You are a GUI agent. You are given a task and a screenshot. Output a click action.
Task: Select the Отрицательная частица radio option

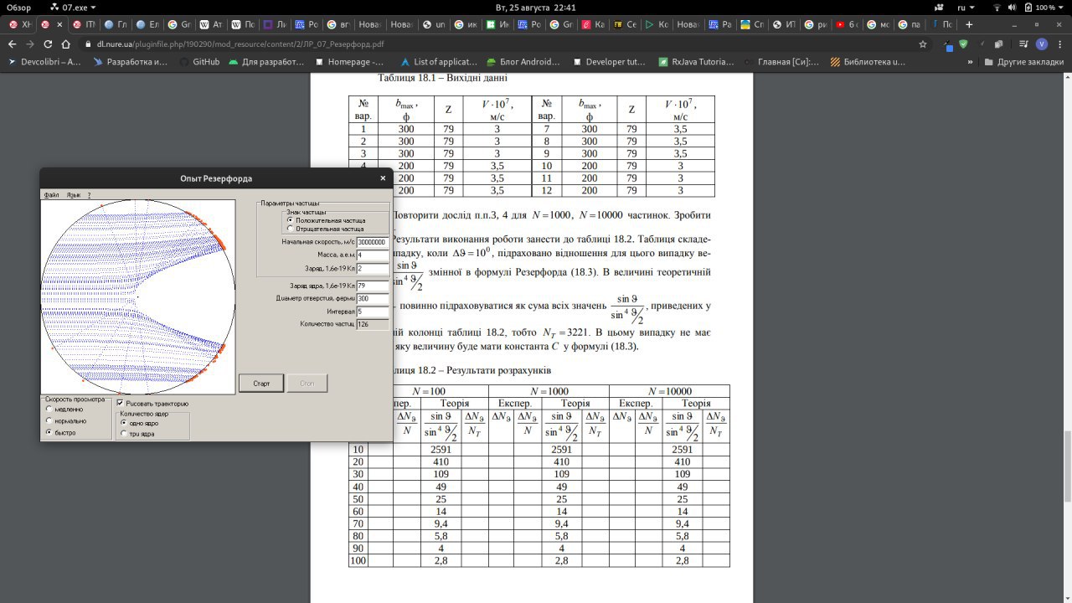(x=325, y=228)
